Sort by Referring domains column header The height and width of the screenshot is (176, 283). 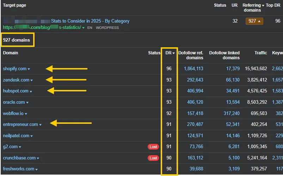(x=253, y=8)
